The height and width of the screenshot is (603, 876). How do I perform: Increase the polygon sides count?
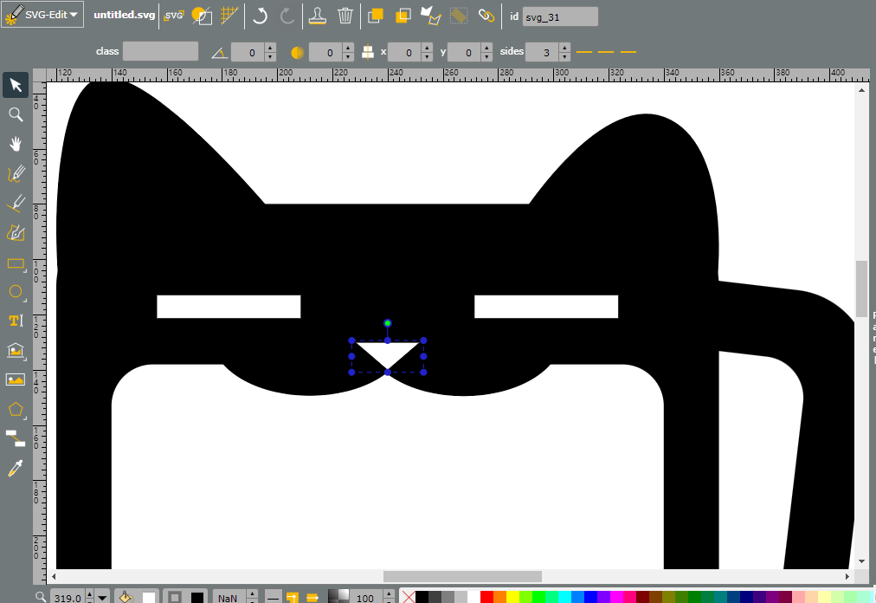click(x=565, y=48)
